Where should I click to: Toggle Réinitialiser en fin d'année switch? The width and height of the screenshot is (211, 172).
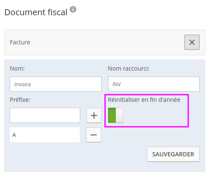click(116, 115)
